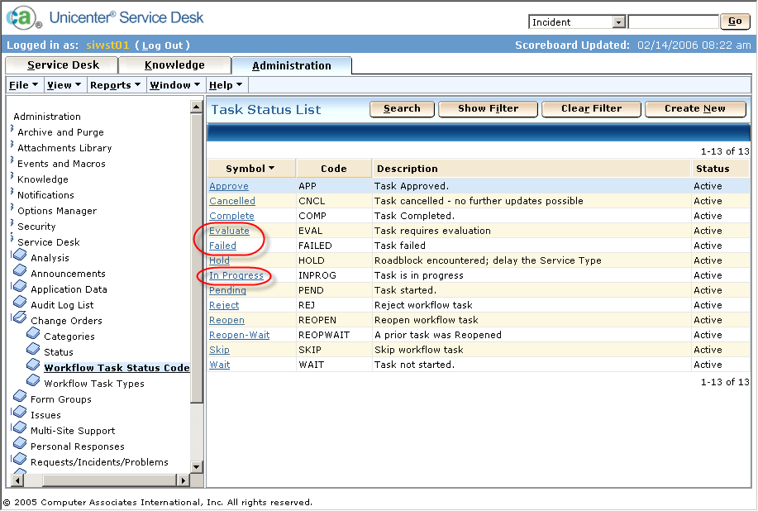This screenshot has height=511, width=758.
Task: Click the folder icon next to Form Groups
Action: pyautogui.click(x=20, y=398)
